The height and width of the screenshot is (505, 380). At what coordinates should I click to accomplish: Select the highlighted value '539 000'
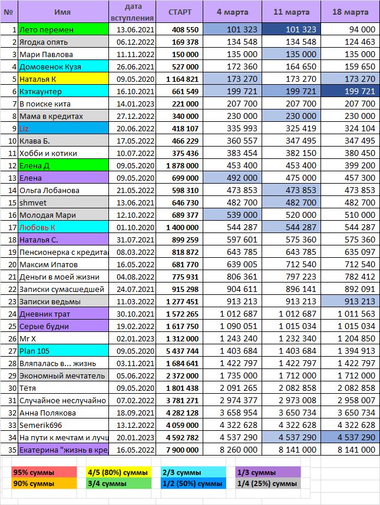point(232,215)
